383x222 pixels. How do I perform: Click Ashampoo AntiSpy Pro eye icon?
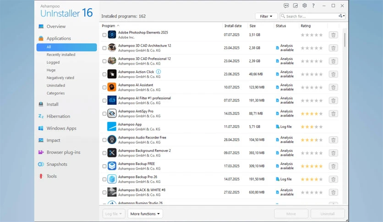pos(112,113)
